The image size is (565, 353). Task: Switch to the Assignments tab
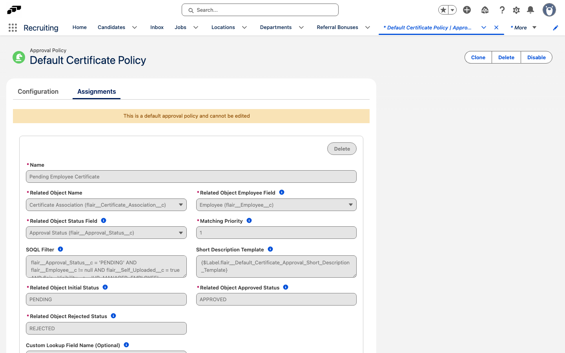click(x=97, y=91)
